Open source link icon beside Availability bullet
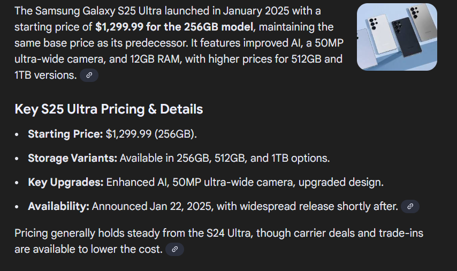Viewport: 457px width, 271px height. click(x=410, y=206)
